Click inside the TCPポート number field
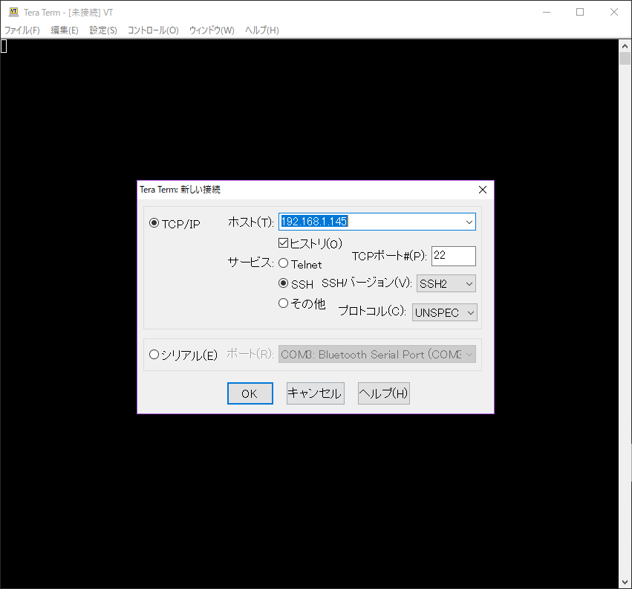This screenshot has width=632, height=589. [x=453, y=256]
